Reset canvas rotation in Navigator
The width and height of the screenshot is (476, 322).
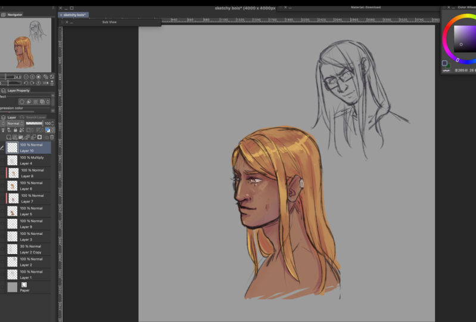pyautogui.click(x=39, y=83)
